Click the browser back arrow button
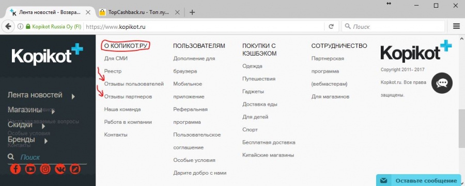Viewport: 465px width, 186px height. coord(8,27)
